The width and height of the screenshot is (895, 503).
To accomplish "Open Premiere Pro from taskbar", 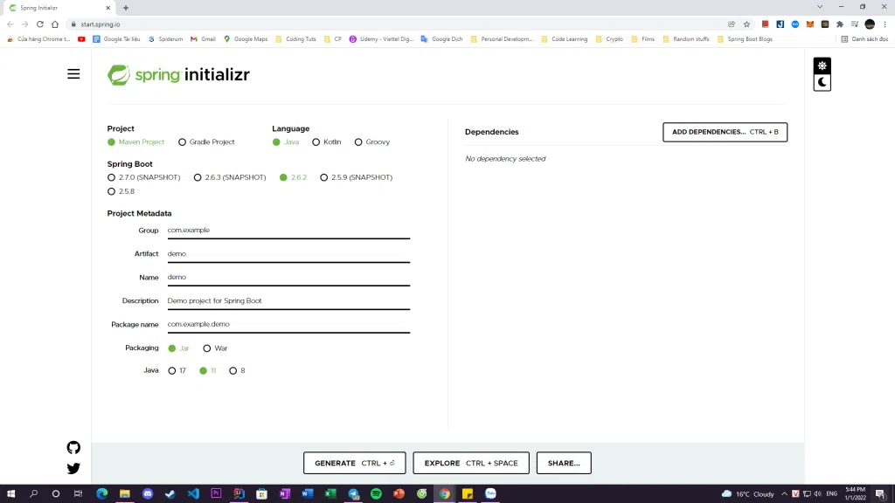I will (x=217, y=493).
